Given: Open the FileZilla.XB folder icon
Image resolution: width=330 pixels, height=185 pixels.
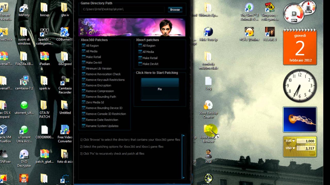Looking at the screenshot, I should click(x=24, y=58).
